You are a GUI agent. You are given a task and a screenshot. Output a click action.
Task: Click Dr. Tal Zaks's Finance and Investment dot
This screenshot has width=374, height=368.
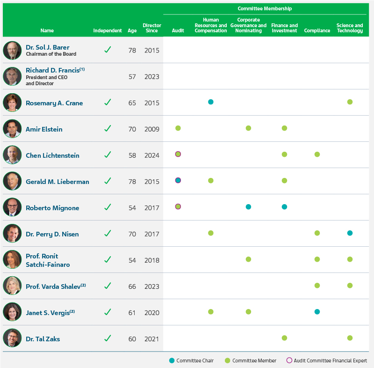pos(284,338)
